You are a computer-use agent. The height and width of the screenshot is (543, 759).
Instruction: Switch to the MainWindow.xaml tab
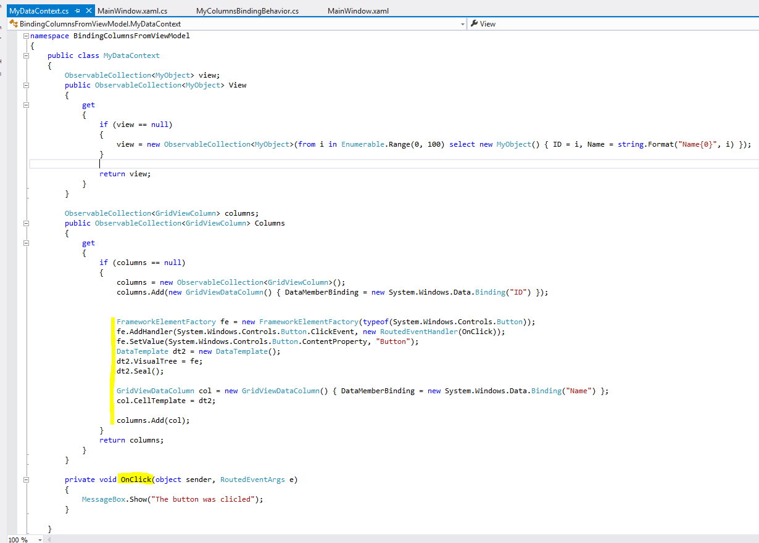(358, 11)
